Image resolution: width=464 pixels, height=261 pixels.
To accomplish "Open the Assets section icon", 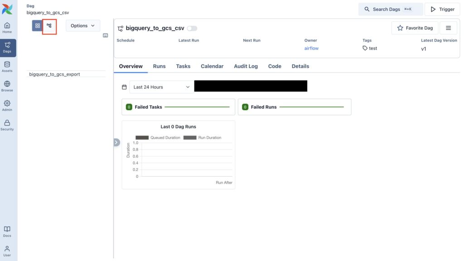I will click(7, 67).
